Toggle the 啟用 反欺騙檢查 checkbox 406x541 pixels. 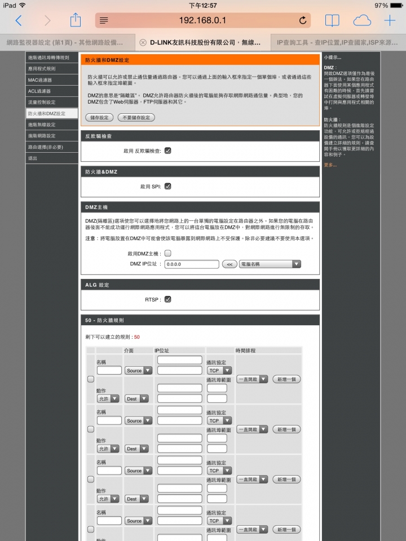(x=168, y=150)
